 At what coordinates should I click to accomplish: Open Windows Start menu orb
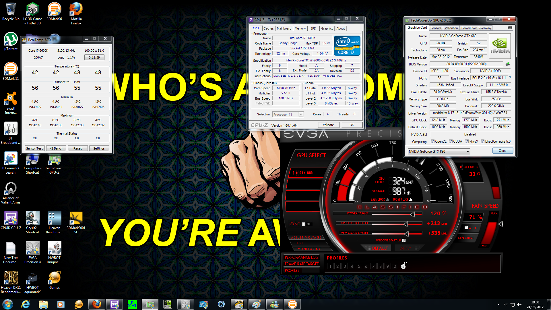pos(8,304)
